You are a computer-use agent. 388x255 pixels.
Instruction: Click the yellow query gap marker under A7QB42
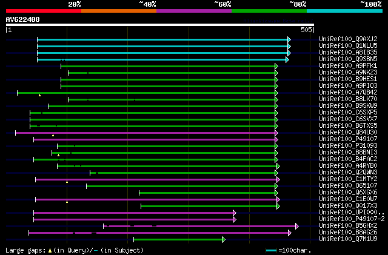[39, 95]
